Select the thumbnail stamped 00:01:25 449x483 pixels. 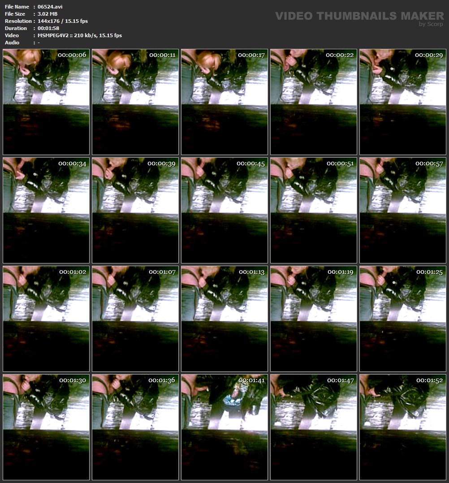click(403, 319)
